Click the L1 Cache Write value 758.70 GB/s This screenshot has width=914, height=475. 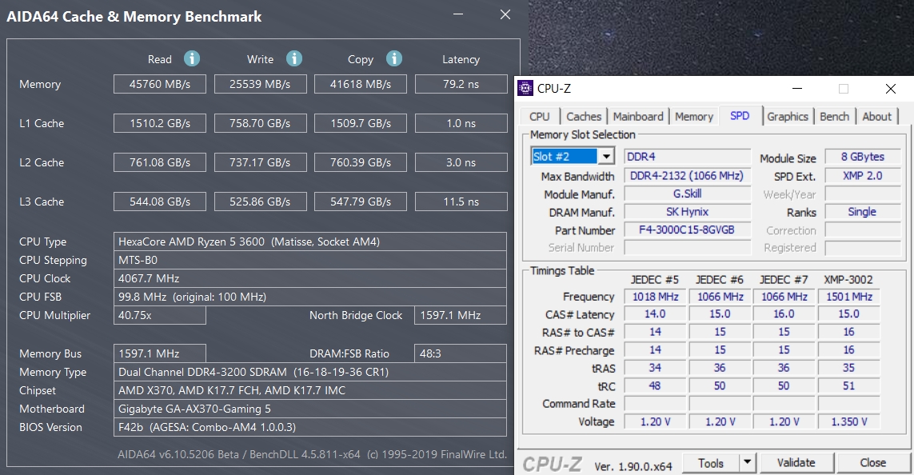point(260,123)
